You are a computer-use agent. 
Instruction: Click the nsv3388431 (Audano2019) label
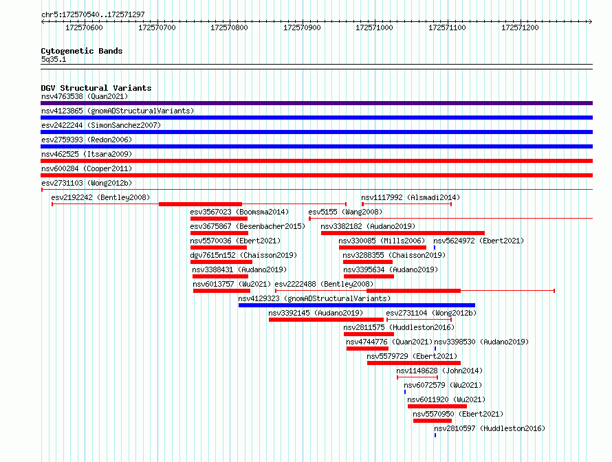(x=239, y=269)
